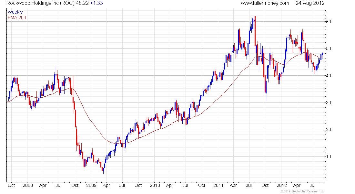
Task: Click the Apr label following 2012
Action: (297, 185)
